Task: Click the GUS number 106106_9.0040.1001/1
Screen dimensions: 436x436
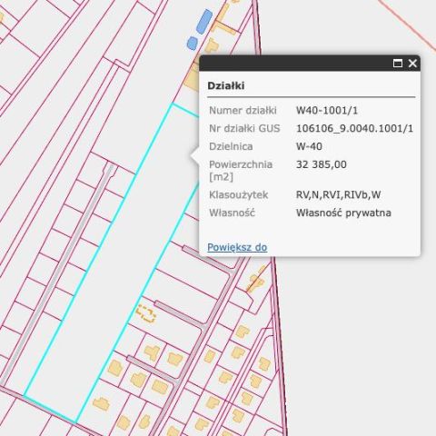Action: (x=354, y=128)
